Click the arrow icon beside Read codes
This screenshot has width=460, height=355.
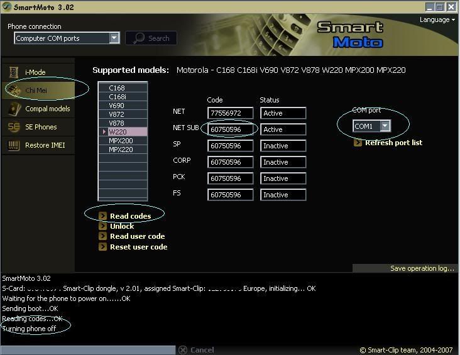pos(102,216)
